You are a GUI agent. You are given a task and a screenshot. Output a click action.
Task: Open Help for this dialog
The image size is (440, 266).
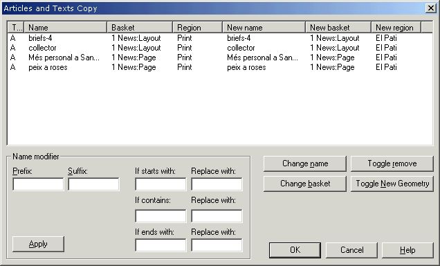click(407, 250)
